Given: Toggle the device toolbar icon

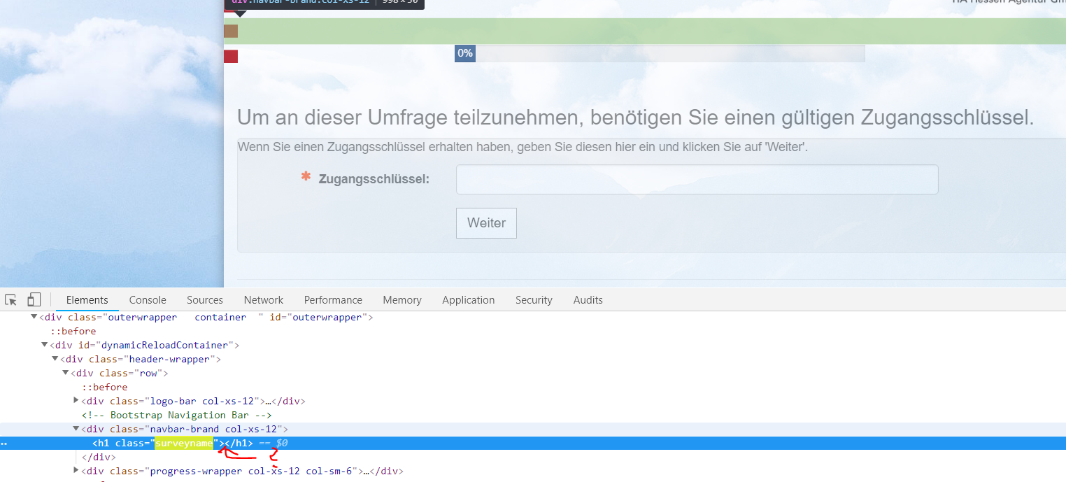Looking at the screenshot, I should pyautogui.click(x=34, y=299).
